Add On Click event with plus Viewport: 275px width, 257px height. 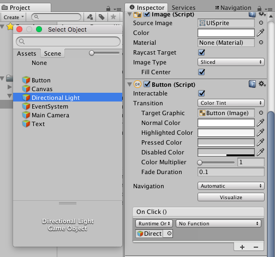[x=242, y=247]
